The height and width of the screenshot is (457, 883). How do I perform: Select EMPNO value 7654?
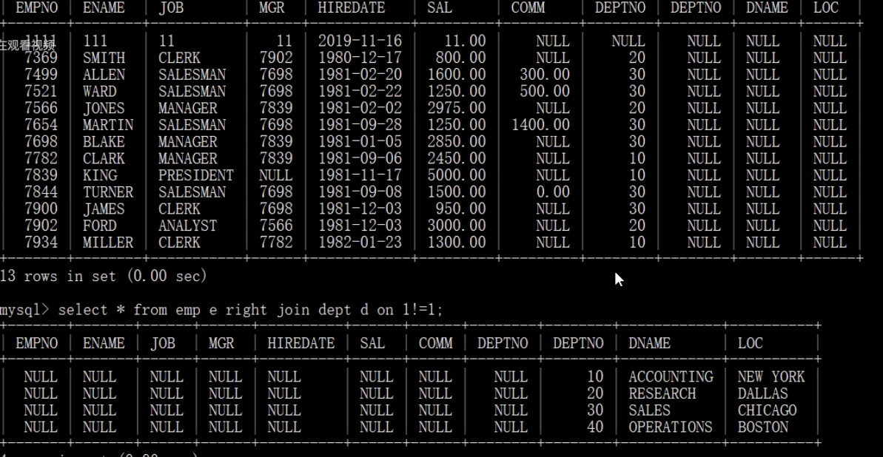pyautogui.click(x=41, y=125)
